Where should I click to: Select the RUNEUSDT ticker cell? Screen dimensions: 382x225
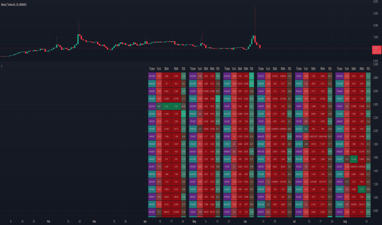click(x=299, y=174)
